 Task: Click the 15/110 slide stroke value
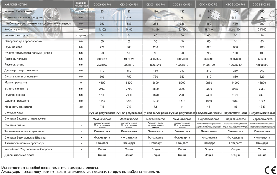coord(209,30)
